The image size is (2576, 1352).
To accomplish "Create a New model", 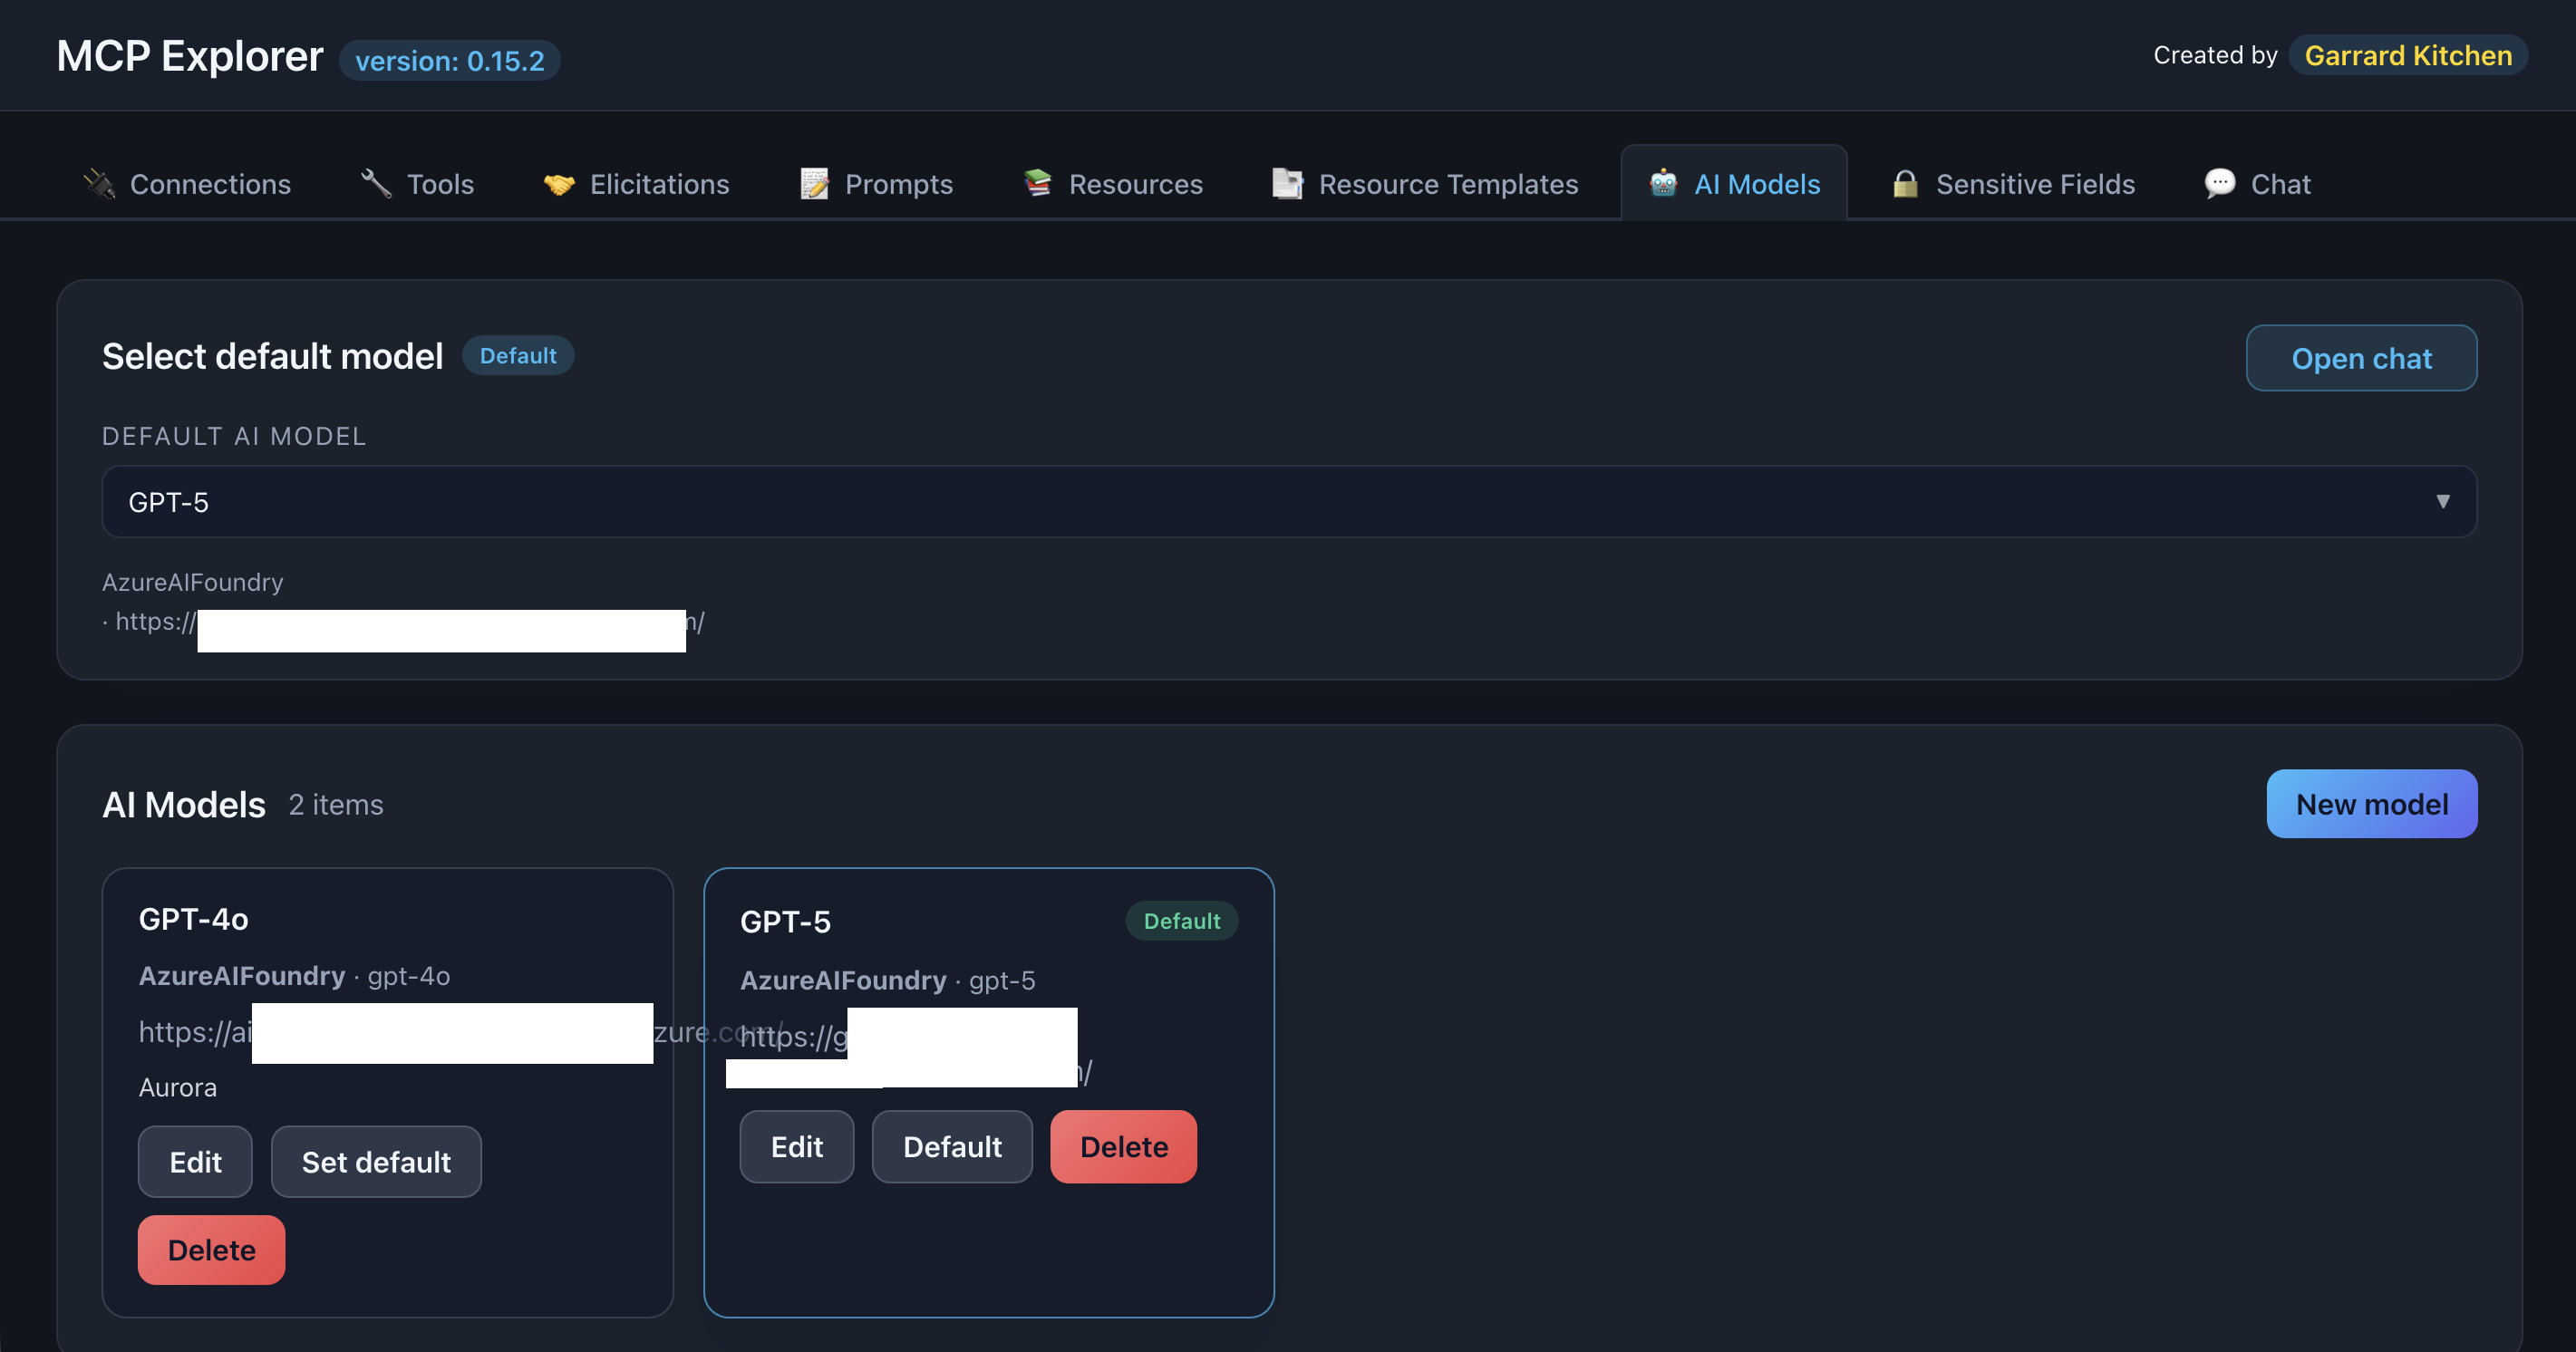I will [2371, 803].
